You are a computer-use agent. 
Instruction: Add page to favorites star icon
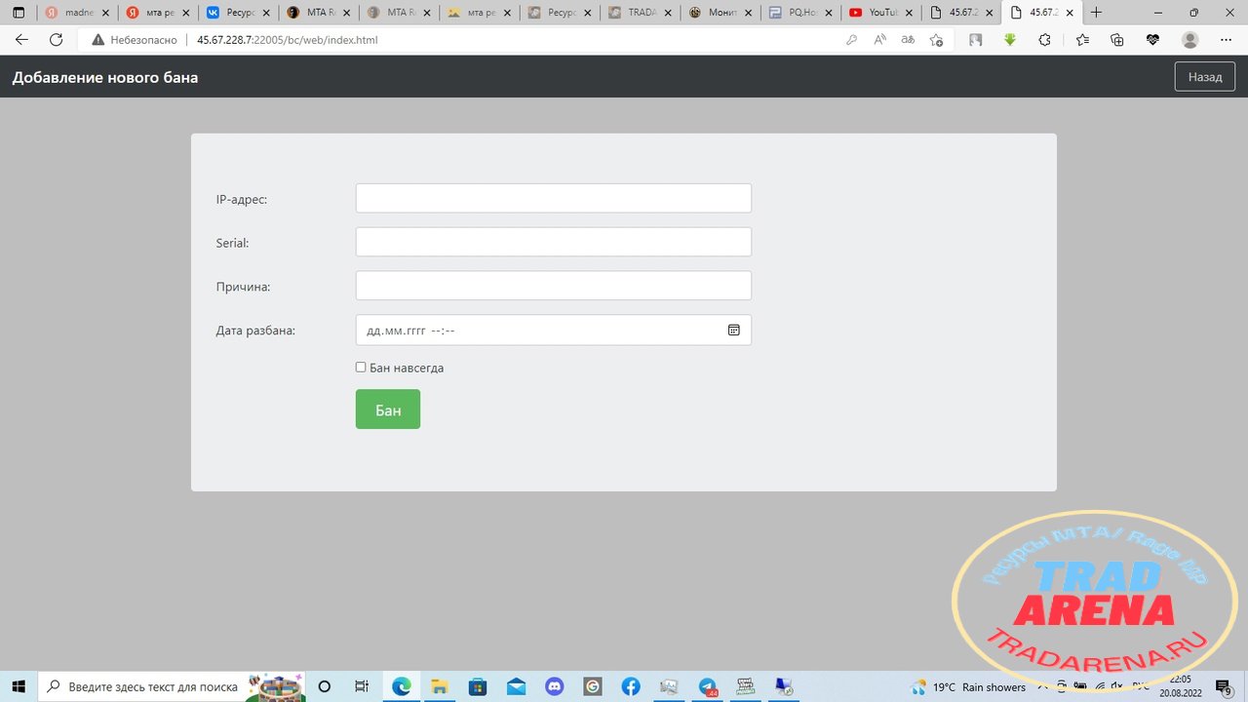936,40
